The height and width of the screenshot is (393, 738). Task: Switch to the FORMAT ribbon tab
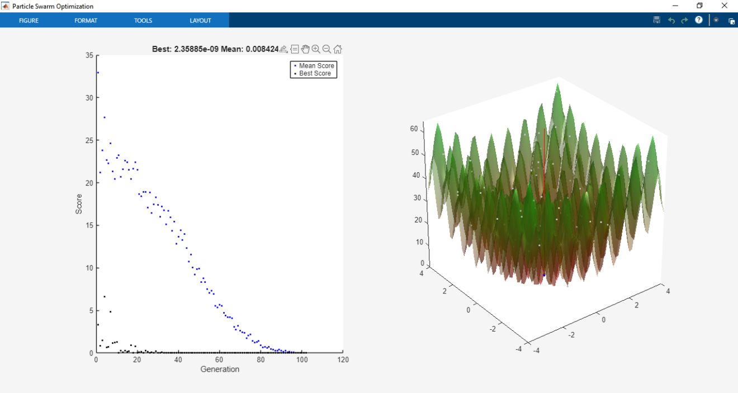pyautogui.click(x=86, y=20)
